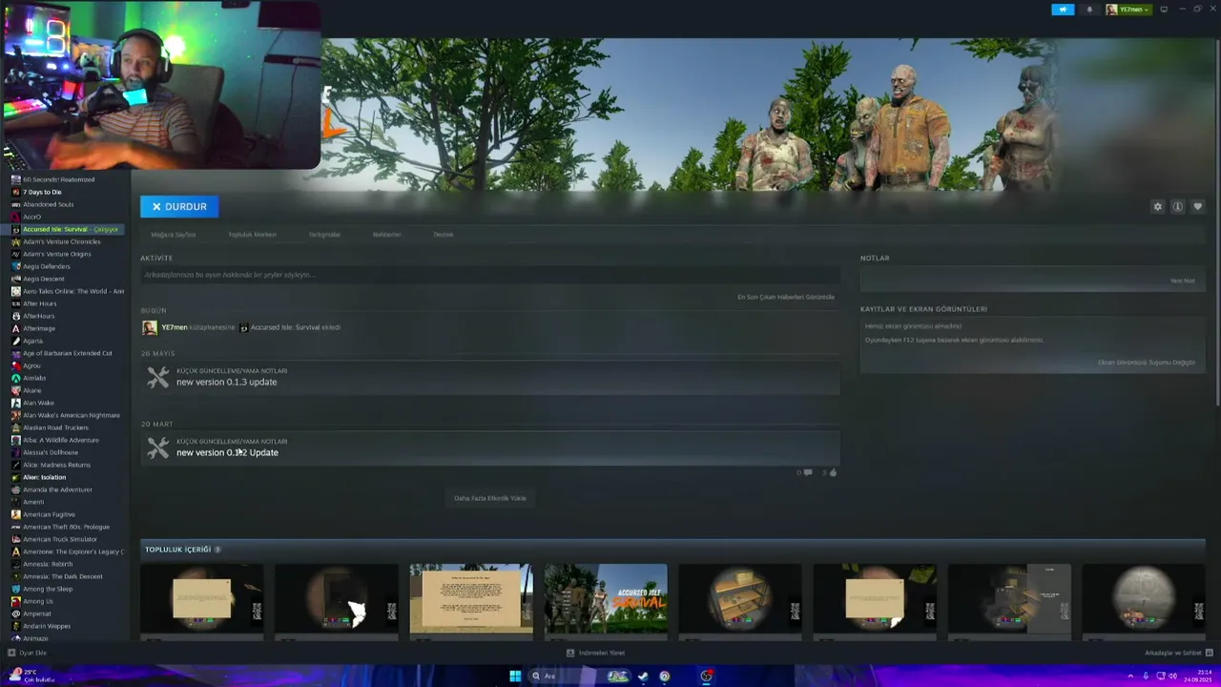Viewport: 1221px width, 687px height.
Task: Click the Yeni Not button in Notlar
Action: coord(1182,281)
